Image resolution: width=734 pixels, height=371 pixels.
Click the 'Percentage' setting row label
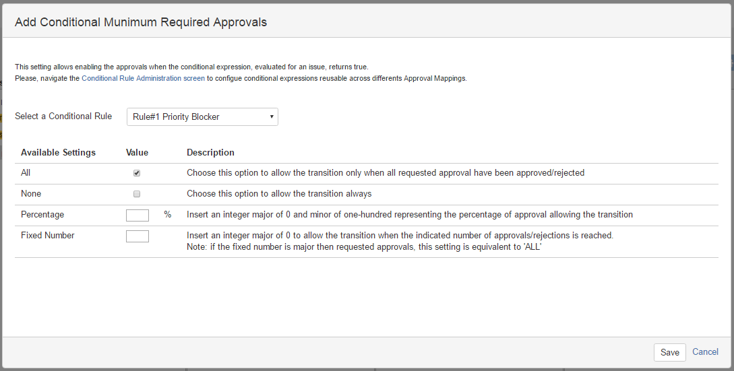[x=42, y=215]
